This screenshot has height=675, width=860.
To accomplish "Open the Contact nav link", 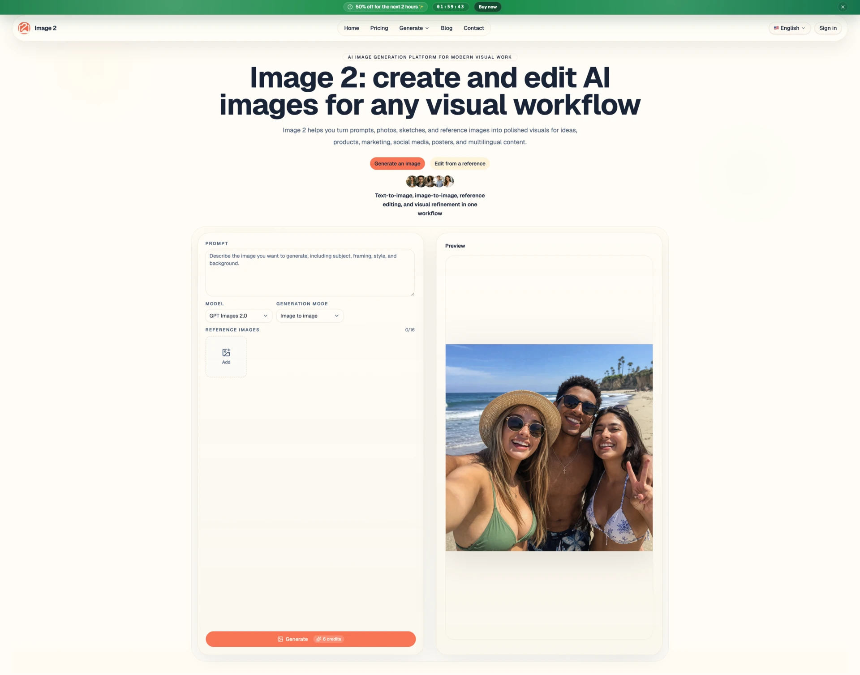I will pyautogui.click(x=473, y=28).
